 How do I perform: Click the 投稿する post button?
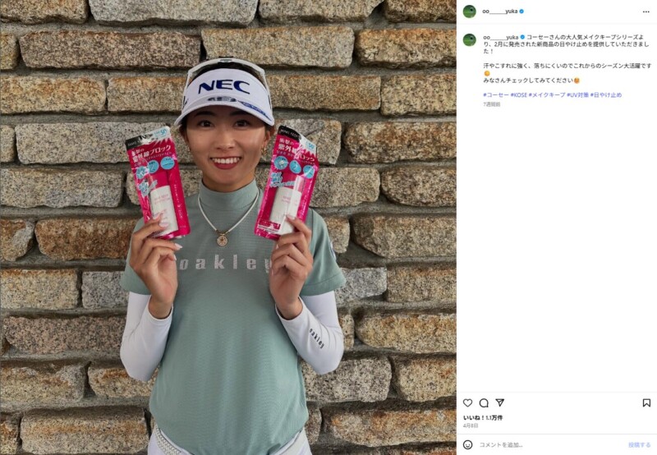pos(639,445)
